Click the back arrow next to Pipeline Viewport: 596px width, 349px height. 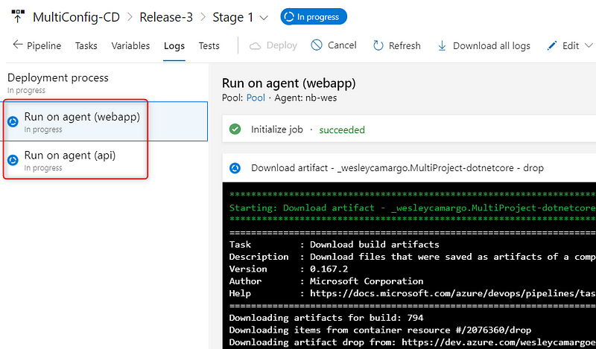(x=18, y=45)
